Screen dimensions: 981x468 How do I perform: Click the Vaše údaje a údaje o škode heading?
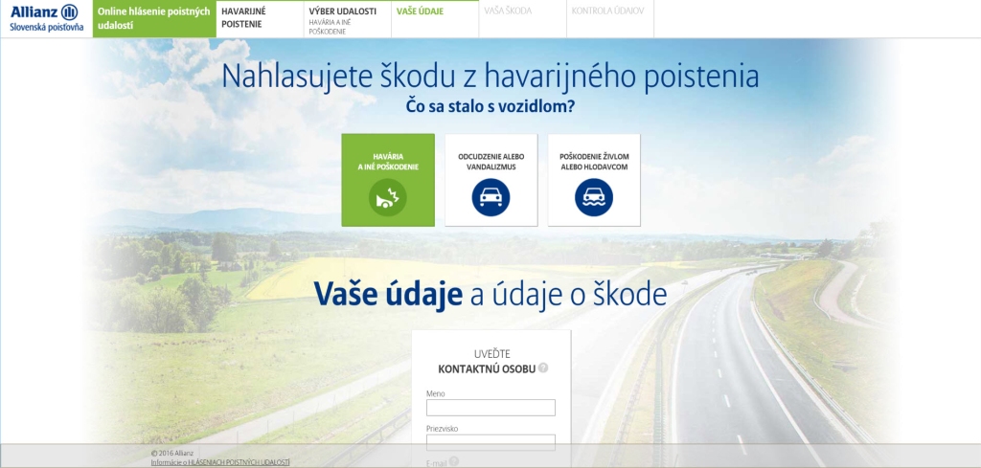pos(490,294)
